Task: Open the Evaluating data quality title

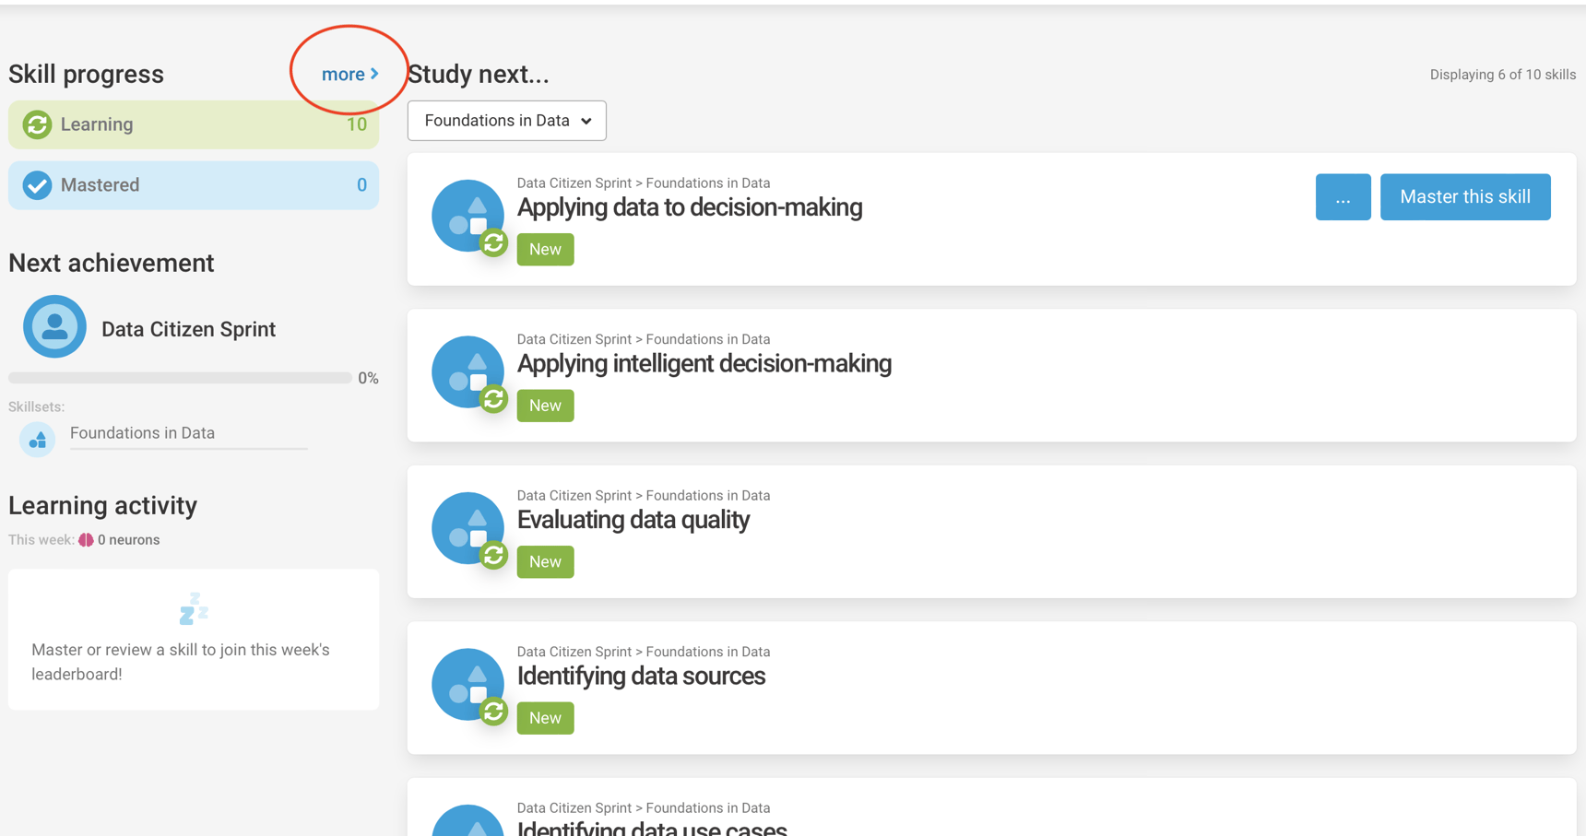Action: point(633,520)
